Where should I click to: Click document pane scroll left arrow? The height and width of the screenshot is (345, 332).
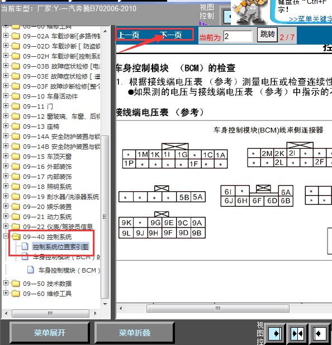(x=121, y=308)
